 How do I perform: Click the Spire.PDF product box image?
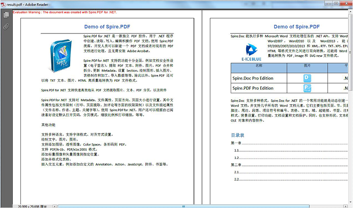(61, 55)
